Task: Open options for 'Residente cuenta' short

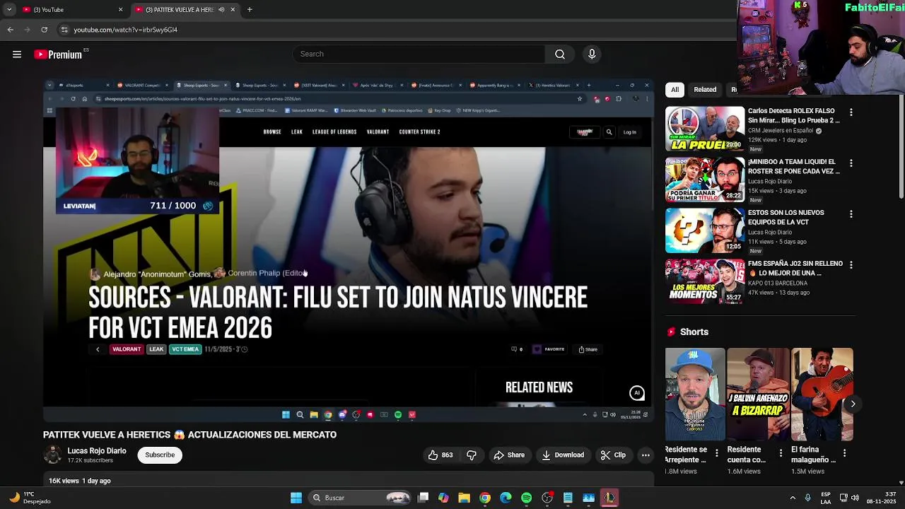Action: (781, 452)
